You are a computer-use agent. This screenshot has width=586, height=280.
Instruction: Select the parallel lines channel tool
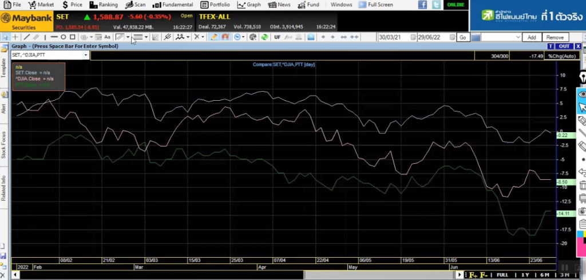pyautogui.click(x=36, y=37)
